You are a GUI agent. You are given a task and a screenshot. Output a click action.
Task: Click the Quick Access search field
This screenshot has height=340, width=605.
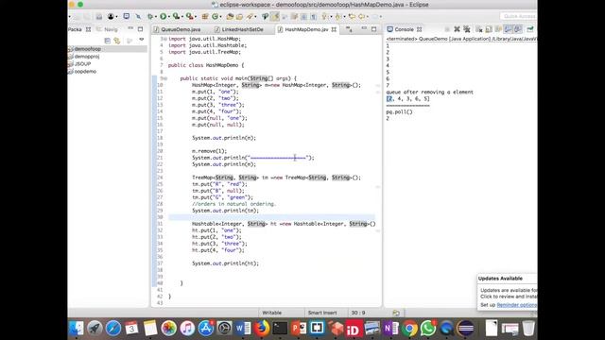click(519, 16)
